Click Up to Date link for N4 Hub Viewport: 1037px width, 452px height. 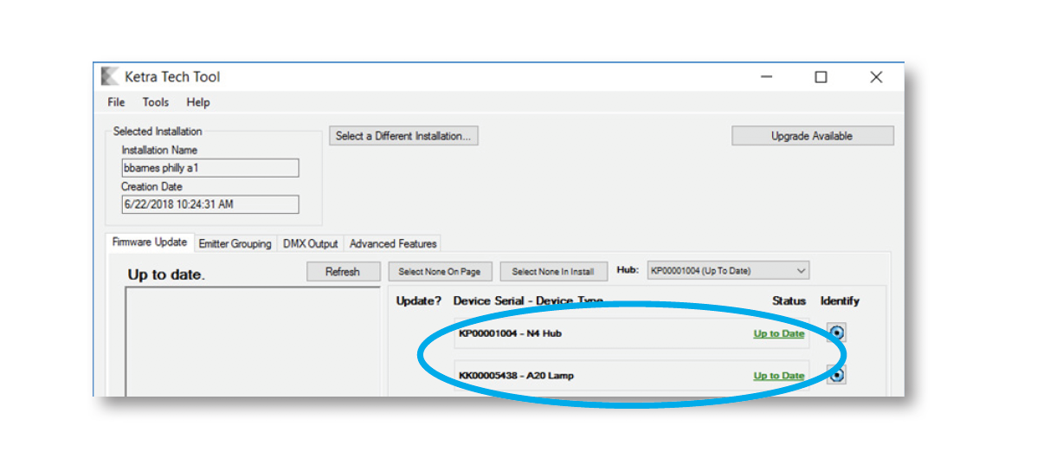[x=779, y=333]
